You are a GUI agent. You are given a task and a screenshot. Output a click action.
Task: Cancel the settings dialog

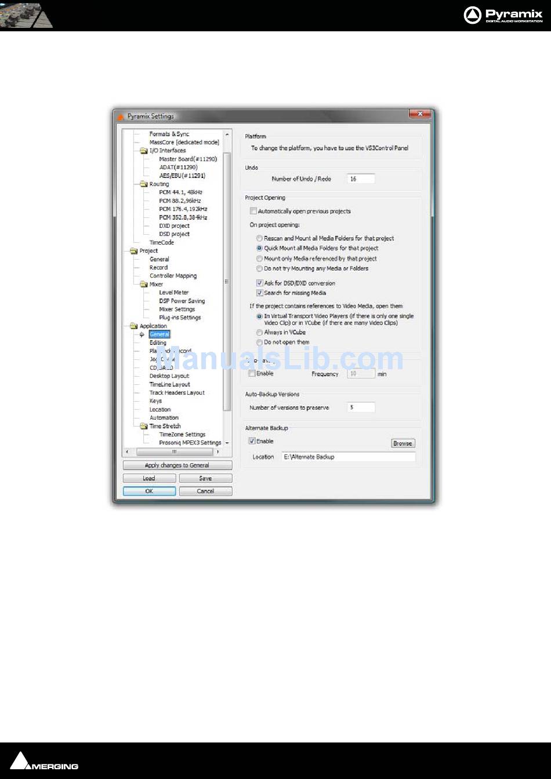[205, 491]
